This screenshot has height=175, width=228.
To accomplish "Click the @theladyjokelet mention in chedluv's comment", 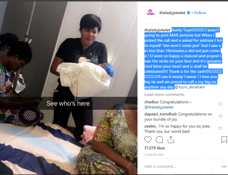I will click(159, 107).
